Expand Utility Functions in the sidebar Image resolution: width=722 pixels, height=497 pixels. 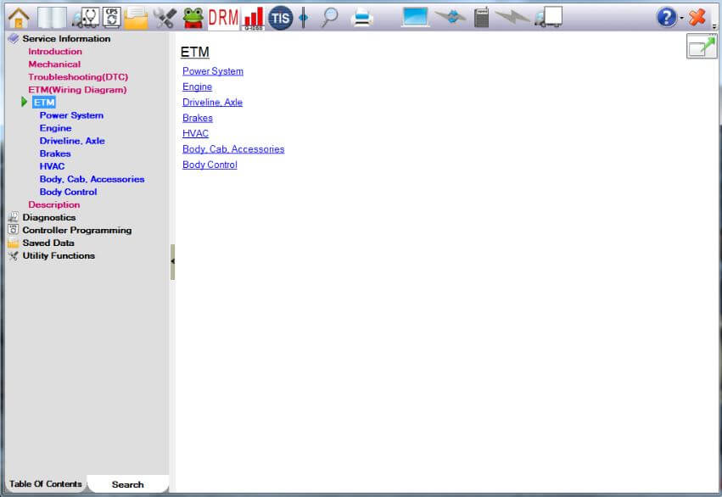pos(58,255)
